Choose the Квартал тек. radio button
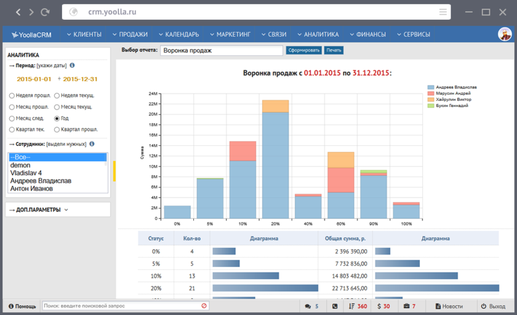 point(12,130)
